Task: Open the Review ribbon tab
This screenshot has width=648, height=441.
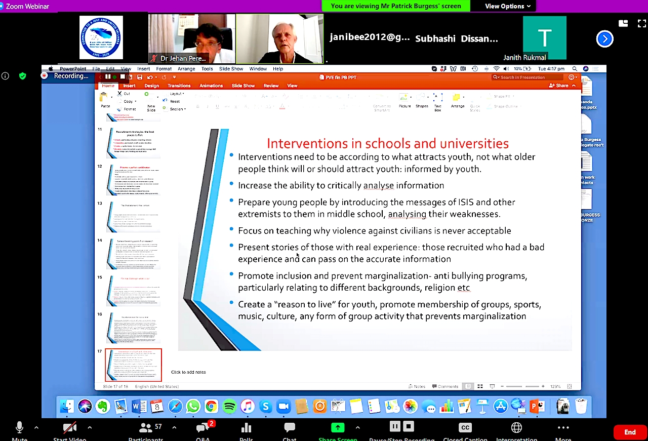Action: pyautogui.click(x=271, y=86)
